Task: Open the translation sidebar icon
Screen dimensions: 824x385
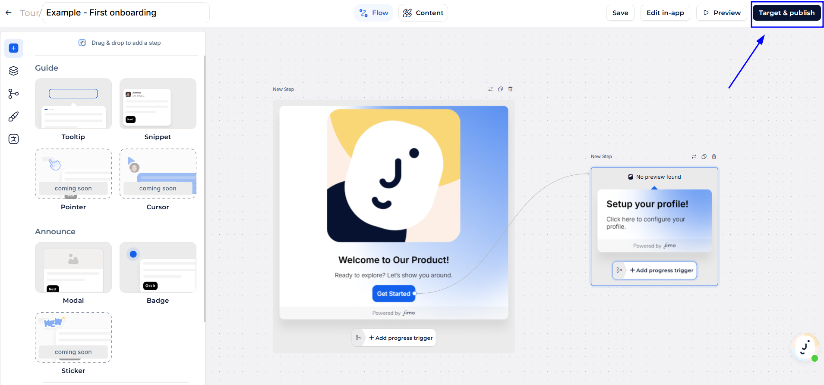Action: pyautogui.click(x=14, y=139)
